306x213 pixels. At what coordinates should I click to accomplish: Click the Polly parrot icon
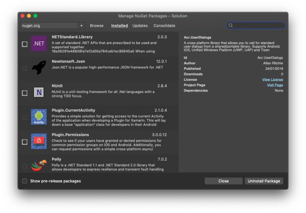(x=39, y=165)
